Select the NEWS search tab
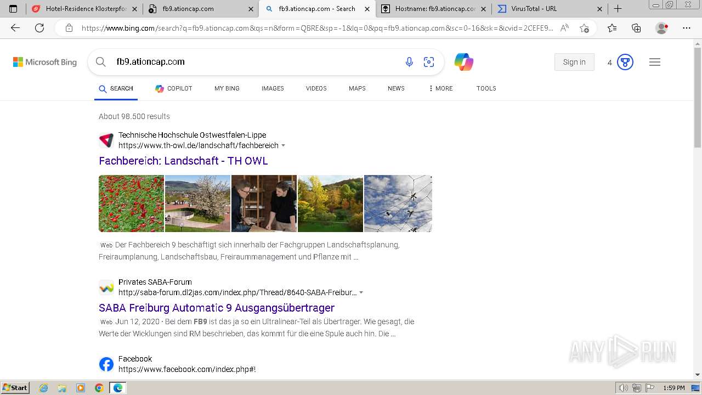This screenshot has width=702, height=395. (x=396, y=88)
